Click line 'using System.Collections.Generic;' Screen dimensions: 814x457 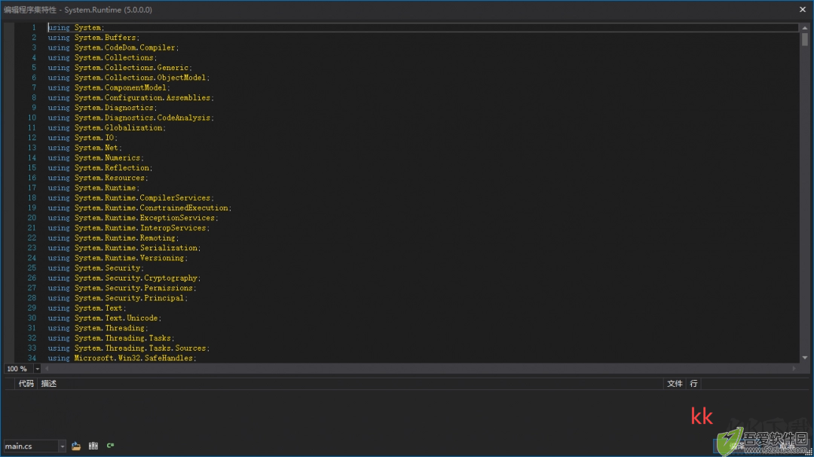[x=120, y=68]
